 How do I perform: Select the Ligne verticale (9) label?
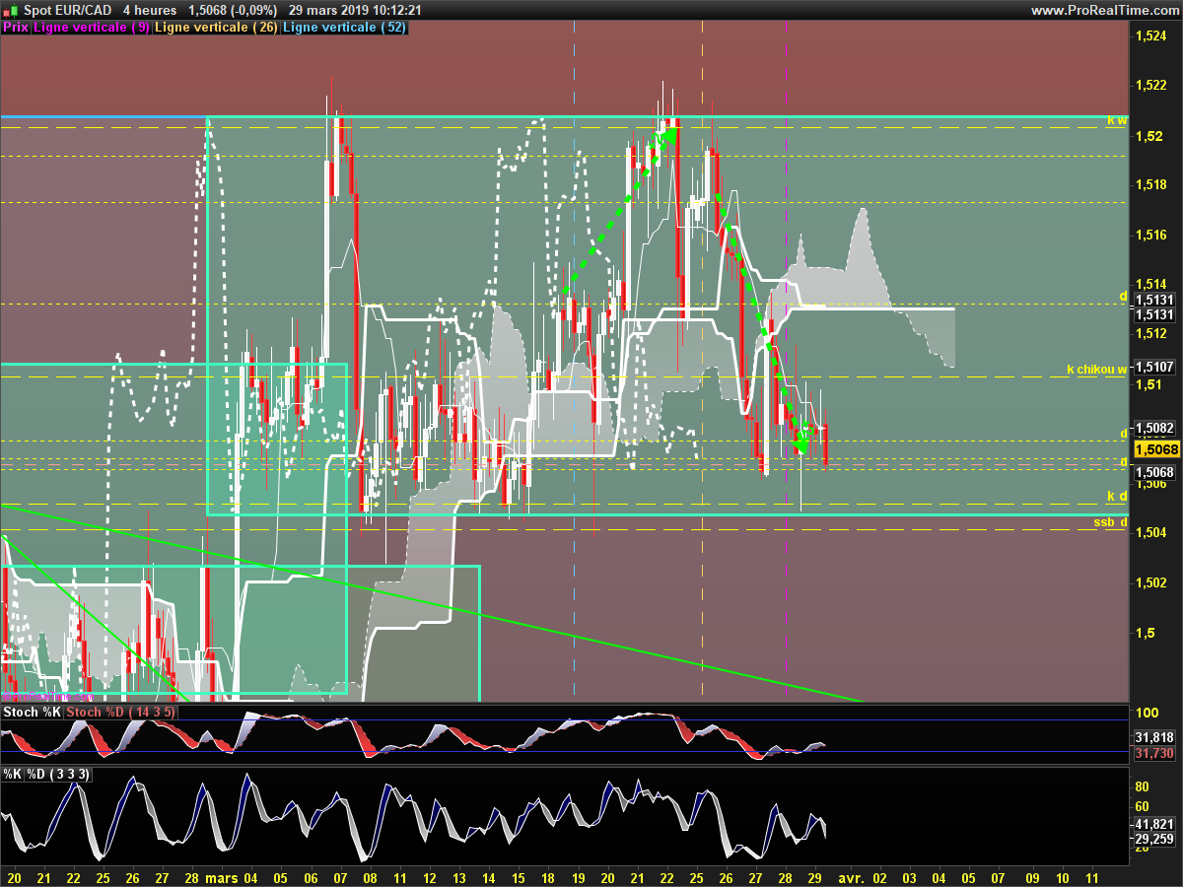pos(92,28)
